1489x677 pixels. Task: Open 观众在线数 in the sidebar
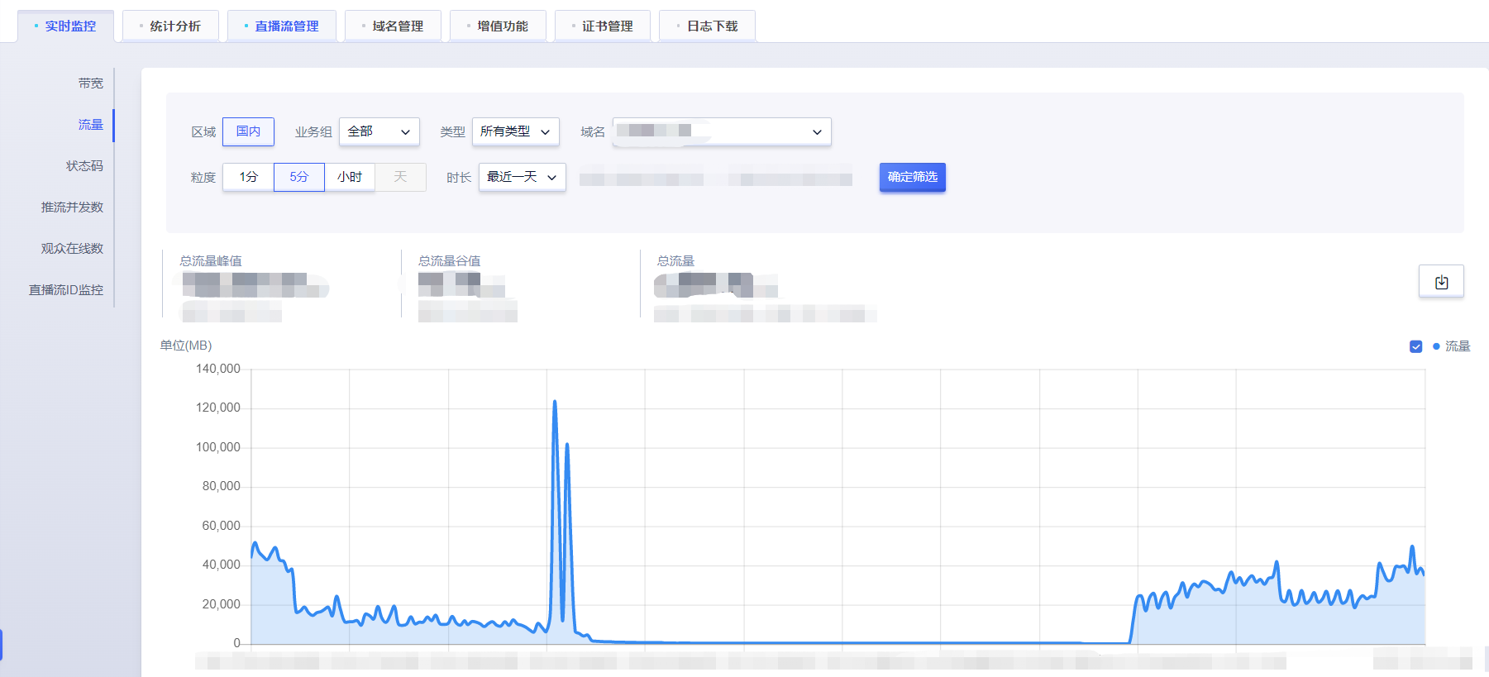pos(72,249)
